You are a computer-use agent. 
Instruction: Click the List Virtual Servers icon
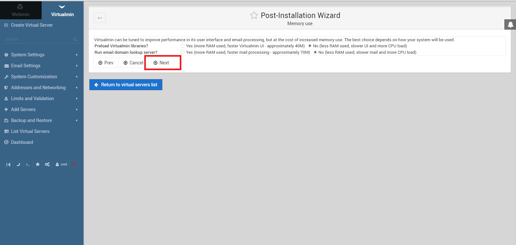pyautogui.click(x=6, y=131)
